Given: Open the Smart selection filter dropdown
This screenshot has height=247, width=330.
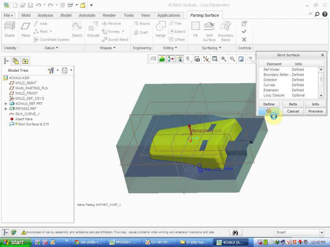Looking at the screenshot, I should 322,232.
